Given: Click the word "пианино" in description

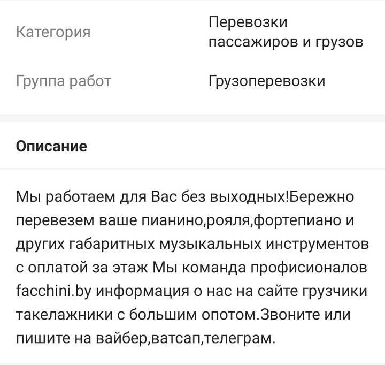Looking at the screenshot, I should coord(170,221).
